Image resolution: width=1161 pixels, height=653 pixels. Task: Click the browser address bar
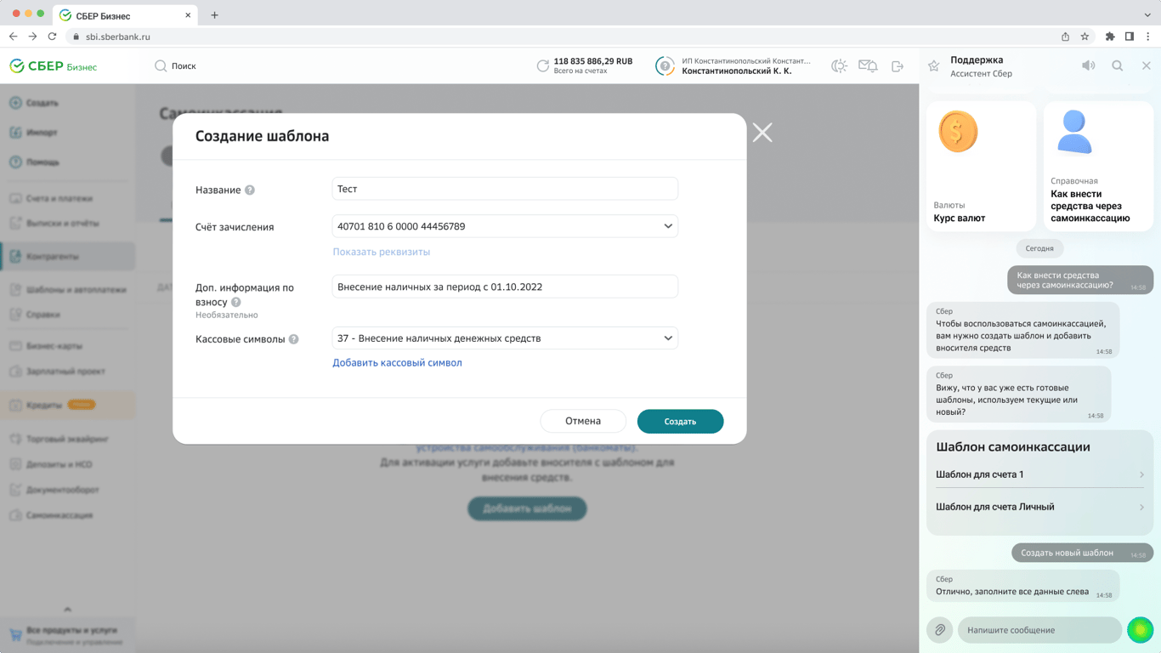tap(561, 37)
